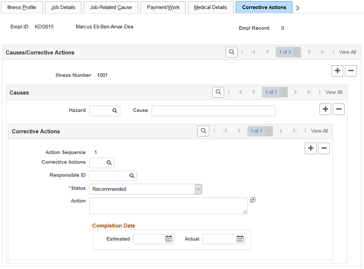Click View All in the Causes section
This screenshot has height=269, width=364.
[334, 92]
